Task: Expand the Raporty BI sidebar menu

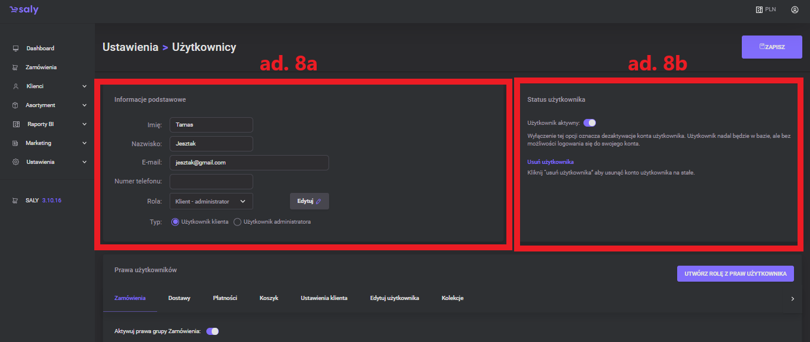Action: pyautogui.click(x=84, y=124)
